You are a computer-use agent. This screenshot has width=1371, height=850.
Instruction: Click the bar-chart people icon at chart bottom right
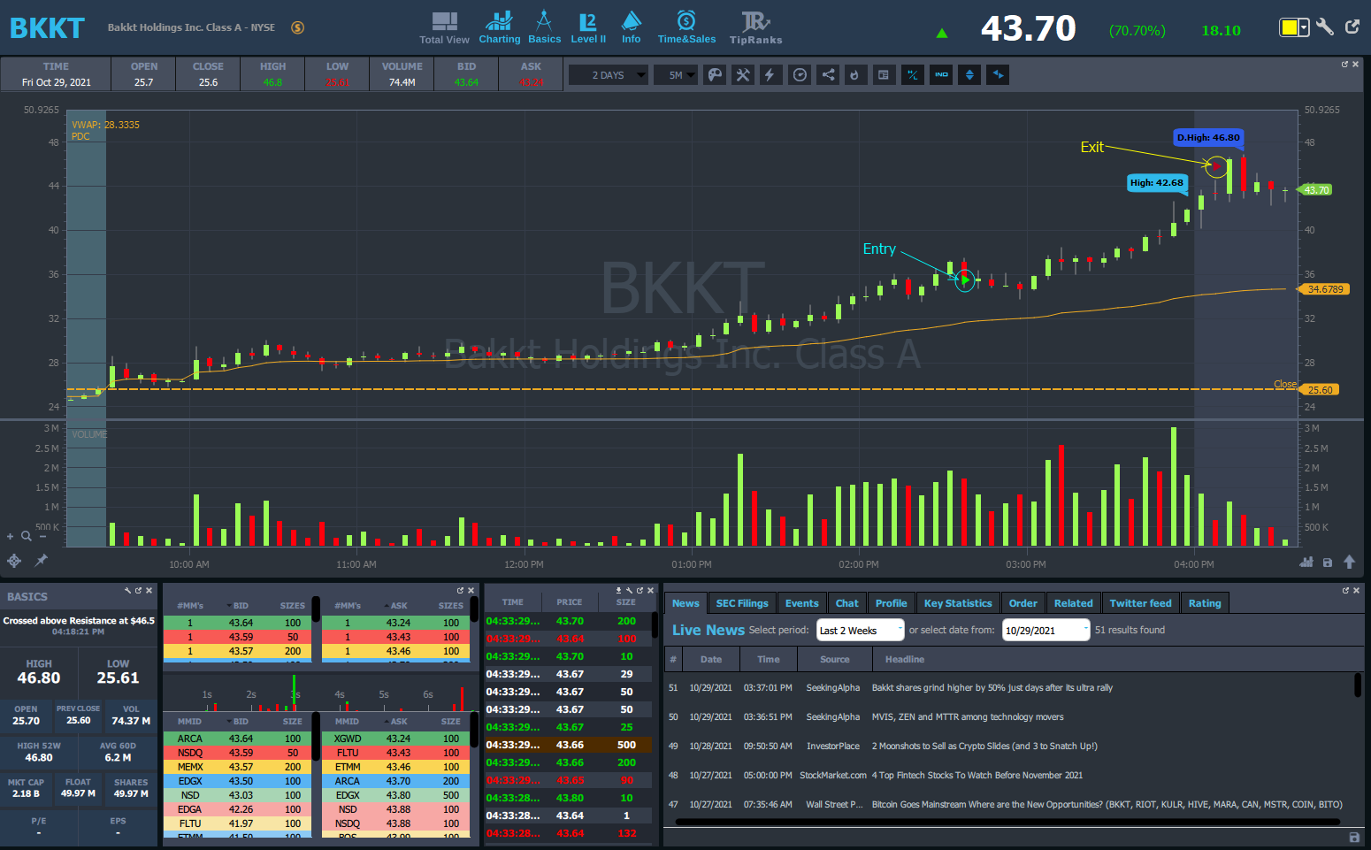click(1306, 562)
